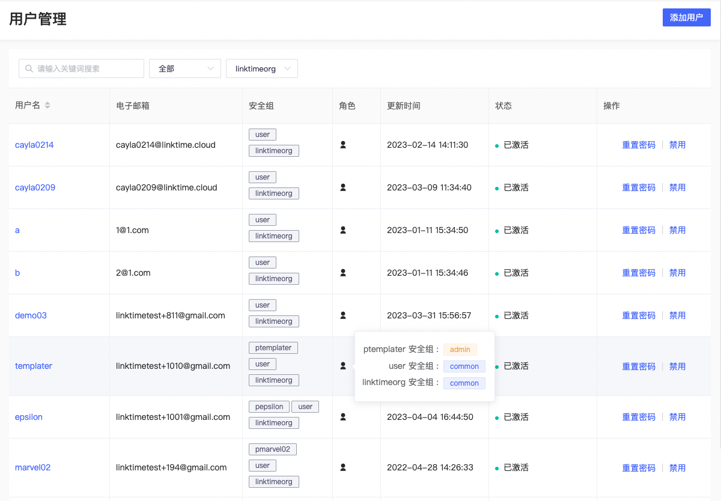
Task: Sort the table by 用户名 column
Action: pyautogui.click(x=47, y=106)
